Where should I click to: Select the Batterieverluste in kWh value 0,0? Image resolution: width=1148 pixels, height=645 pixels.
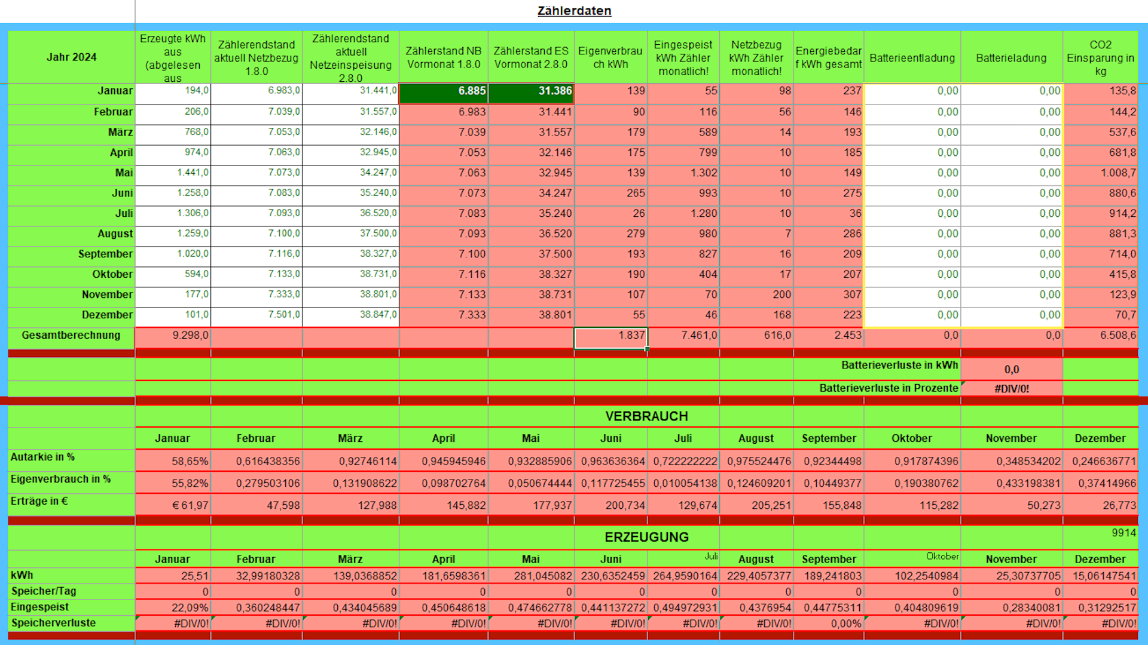(1011, 370)
